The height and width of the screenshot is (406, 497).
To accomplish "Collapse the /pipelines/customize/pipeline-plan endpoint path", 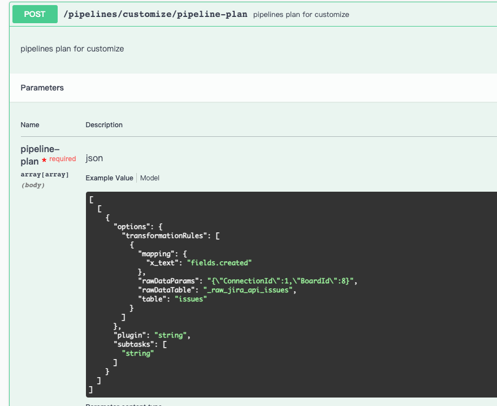I will tap(155, 14).
